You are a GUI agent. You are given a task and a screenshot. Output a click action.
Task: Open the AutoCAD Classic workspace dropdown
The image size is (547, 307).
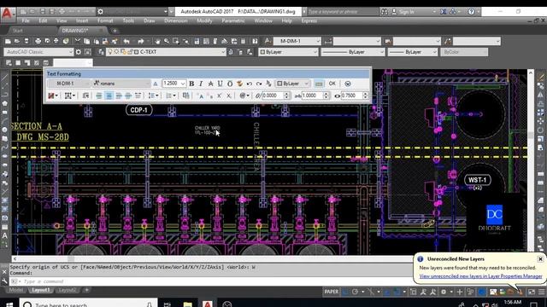pyautogui.click(x=38, y=52)
